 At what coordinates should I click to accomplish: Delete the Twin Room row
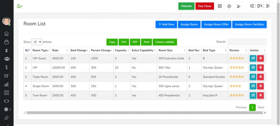click(260, 95)
